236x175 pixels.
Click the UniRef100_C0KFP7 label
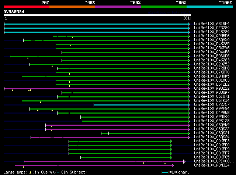coord(212,153)
